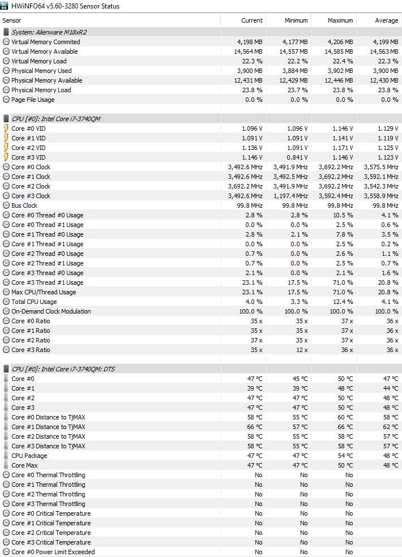The height and width of the screenshot is (557, 402).
Task: Click the thermometer icon for Core #1 Distance to TjMAX
Action: tap(6, 427)
